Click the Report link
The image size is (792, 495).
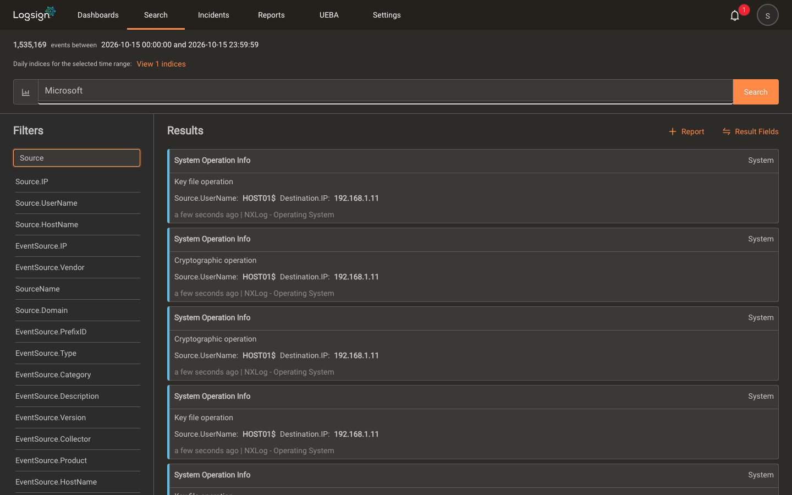pos(692,131)
